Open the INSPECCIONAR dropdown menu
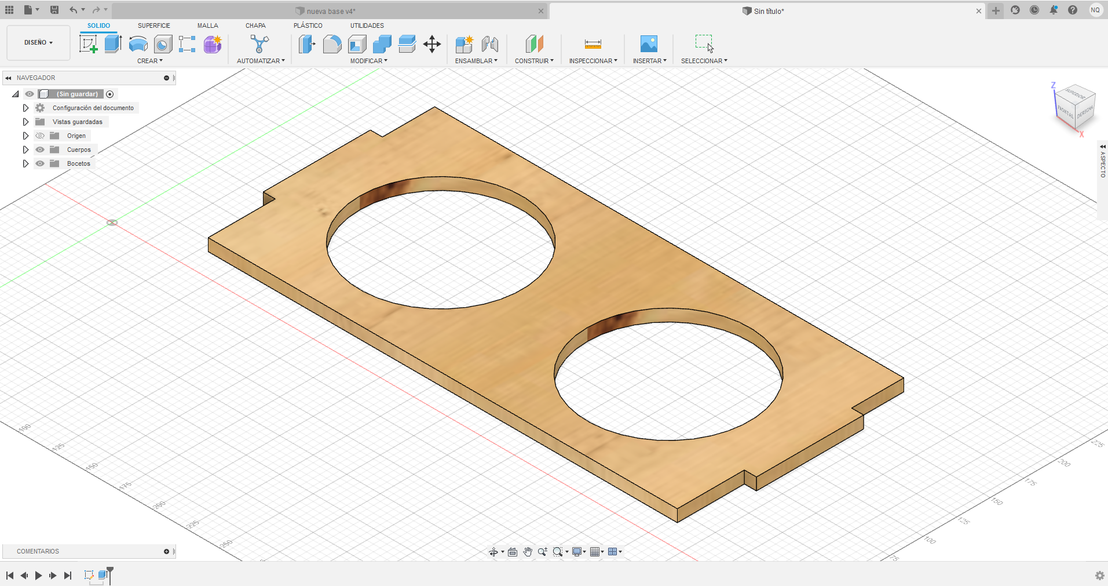Screen dimensions: 1108x586 pos(593,61)
